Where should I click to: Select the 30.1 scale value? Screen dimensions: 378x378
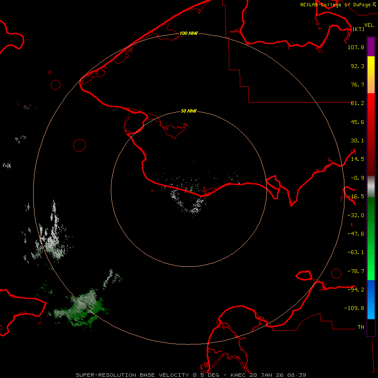[357, 141]
